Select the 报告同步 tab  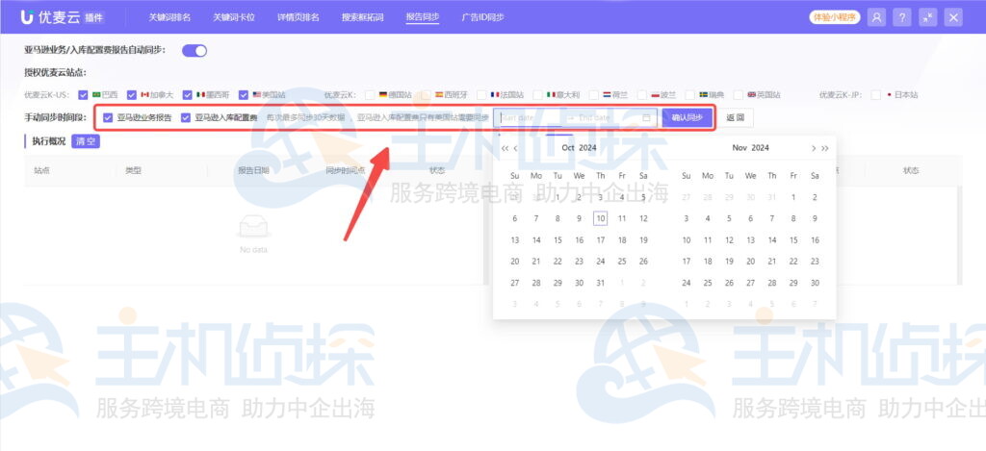click(x=423, y=17)
